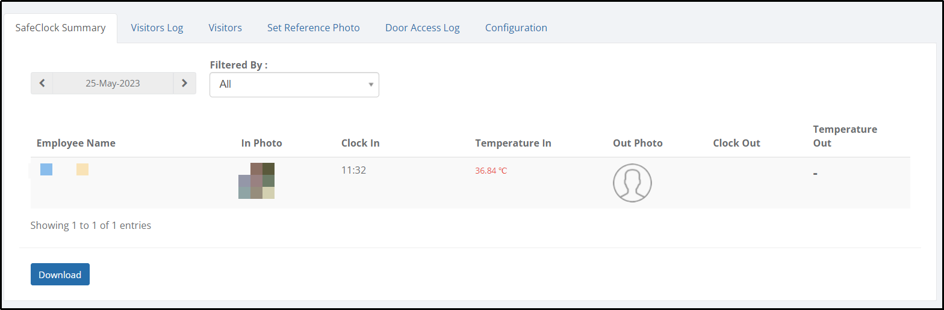Advance to next date with right chevron

tap(185, 84)
